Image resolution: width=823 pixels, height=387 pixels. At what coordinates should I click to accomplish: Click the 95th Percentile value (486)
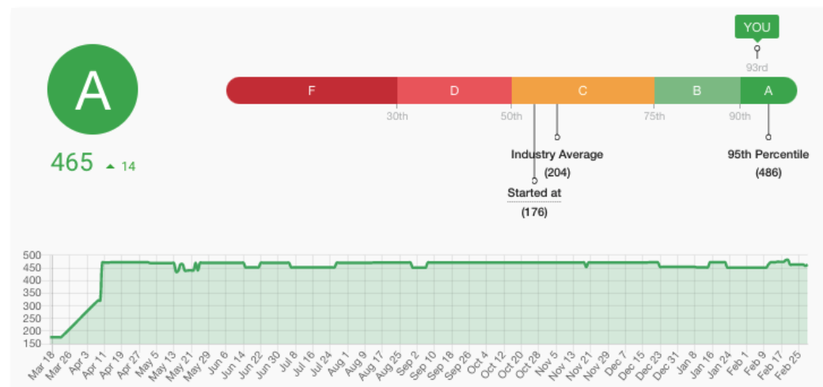coord(768,172)
